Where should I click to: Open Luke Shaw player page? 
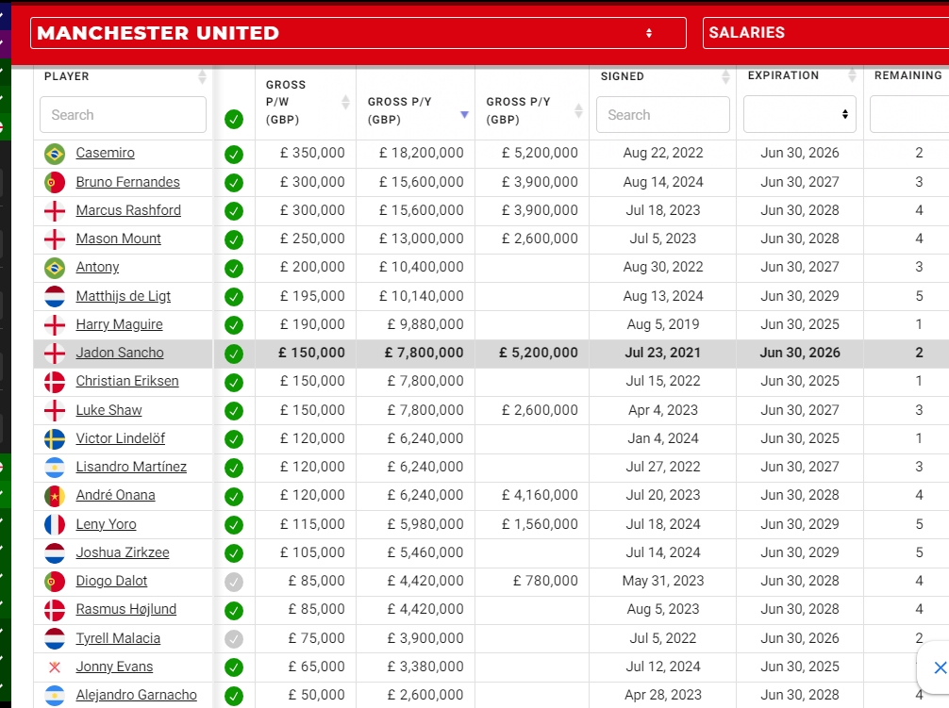click(108, 410)
